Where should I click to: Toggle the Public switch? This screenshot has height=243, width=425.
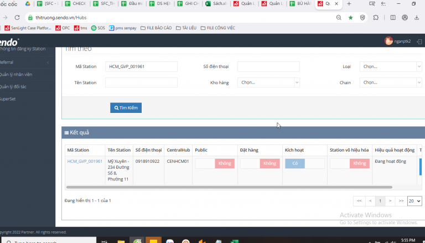coord(215,163)
